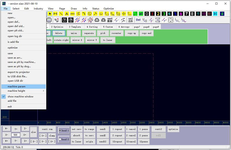Switch to the '6 Arrcopy' tab

(124, 27)
